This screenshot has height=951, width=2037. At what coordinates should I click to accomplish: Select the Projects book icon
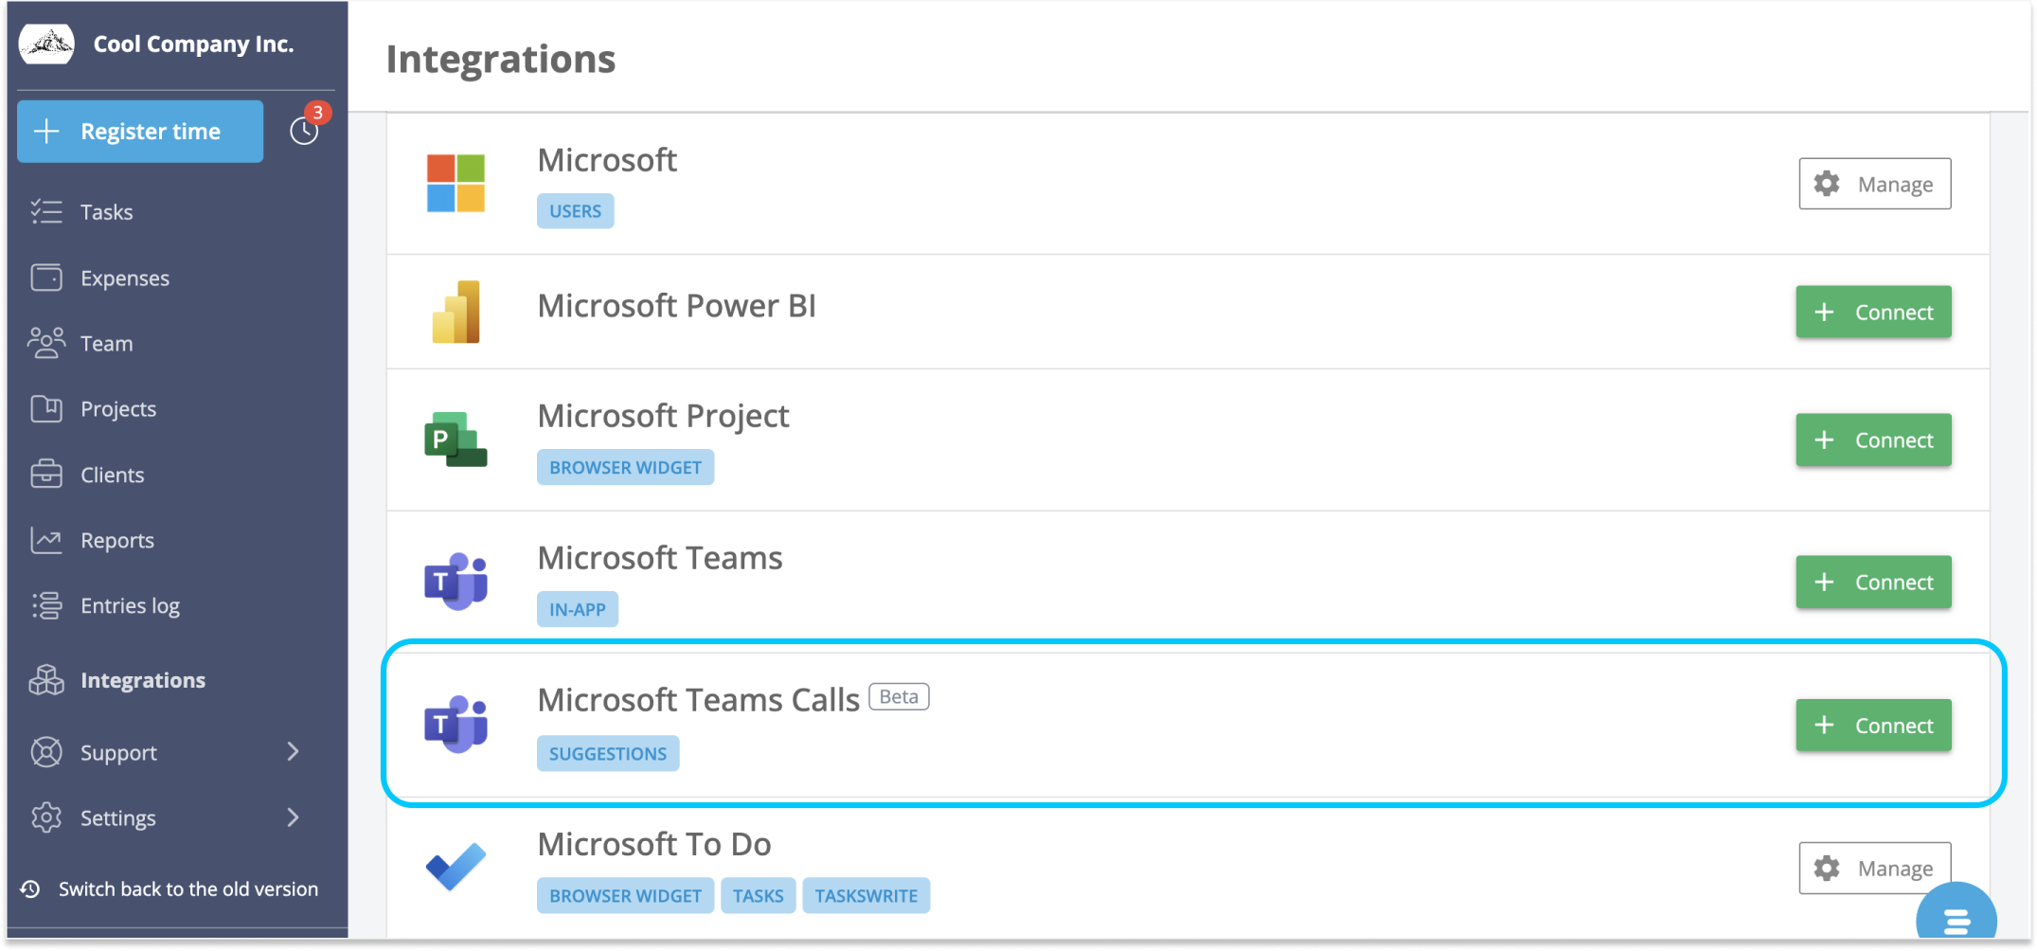click(45, 408)
